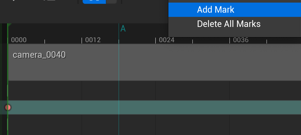Scrub to frame 0036 on the ruler

pos(241,40)
